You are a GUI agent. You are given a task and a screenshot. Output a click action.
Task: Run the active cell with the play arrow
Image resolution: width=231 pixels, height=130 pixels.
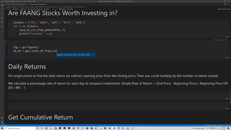6,42
